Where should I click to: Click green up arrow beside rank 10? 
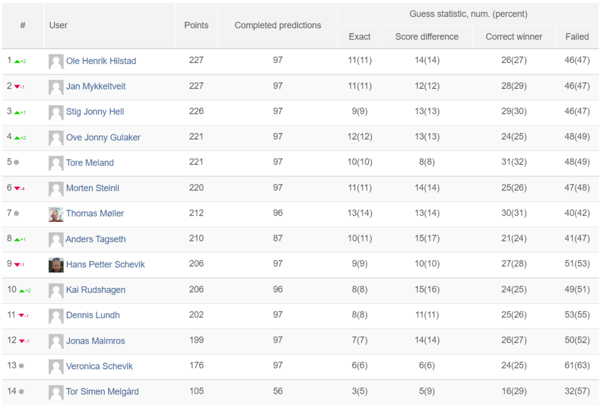coord(22,291)
